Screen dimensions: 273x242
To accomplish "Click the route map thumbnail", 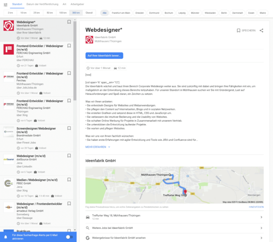I will 174,185.
